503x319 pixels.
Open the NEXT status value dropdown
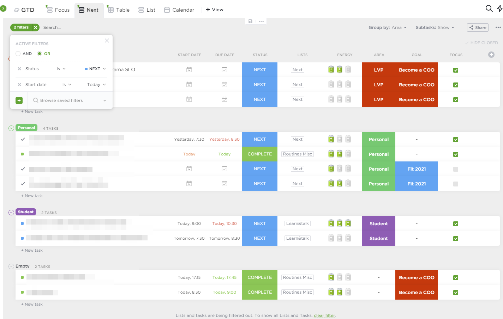click(95, 69)
